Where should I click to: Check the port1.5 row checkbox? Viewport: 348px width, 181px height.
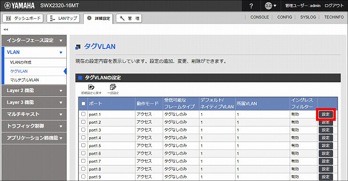(x=83, y=145)
